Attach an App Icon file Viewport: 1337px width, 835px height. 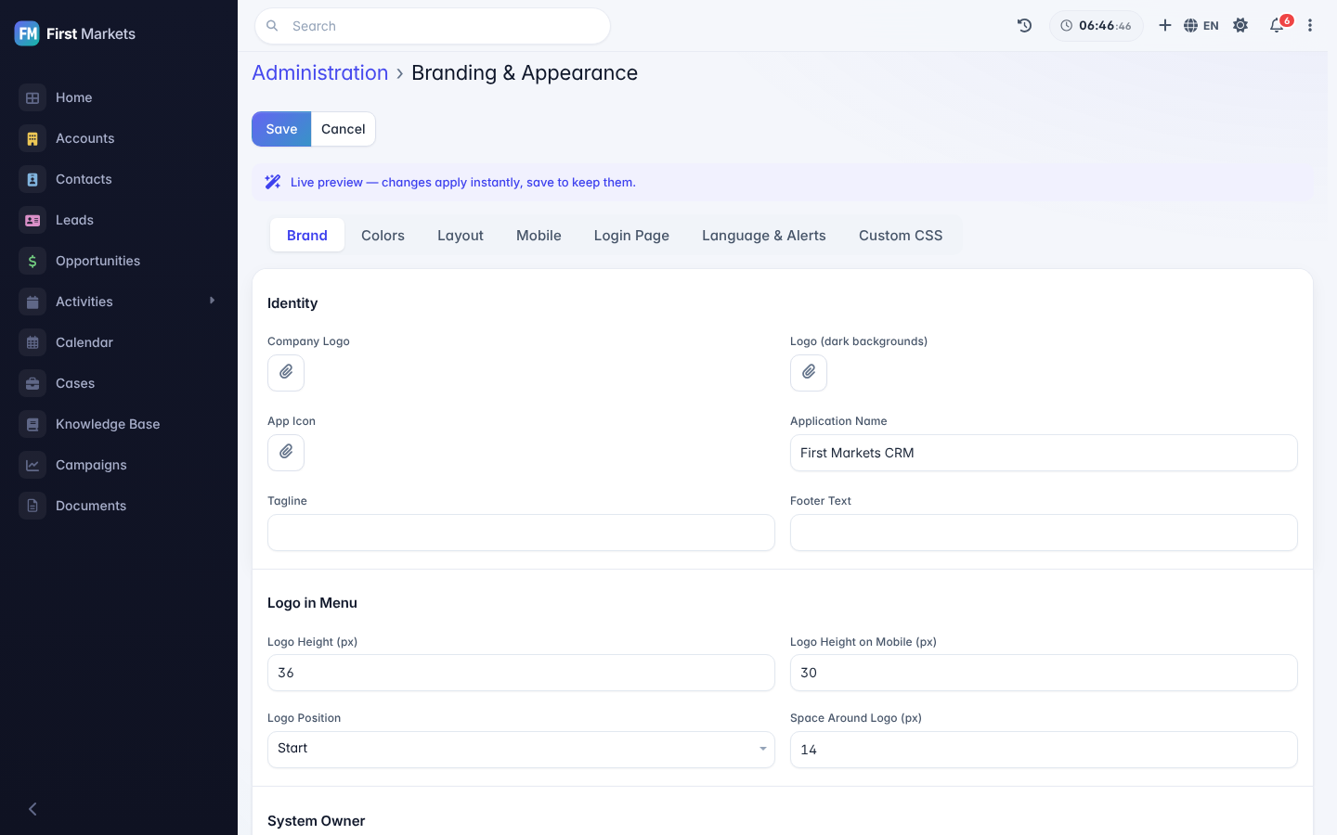pyautogui.click(x=286, y=453)
